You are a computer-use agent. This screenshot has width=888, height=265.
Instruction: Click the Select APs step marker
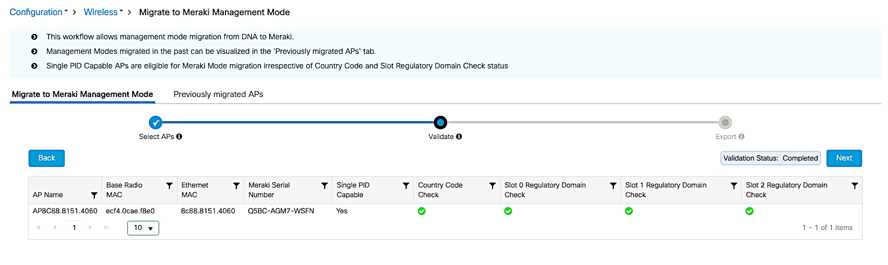tap(155, 123)
